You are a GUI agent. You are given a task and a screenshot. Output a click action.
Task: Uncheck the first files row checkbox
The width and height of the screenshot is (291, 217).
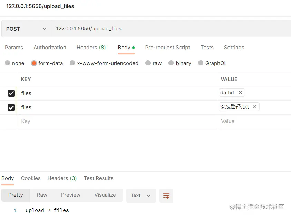[x=11, y=93]
